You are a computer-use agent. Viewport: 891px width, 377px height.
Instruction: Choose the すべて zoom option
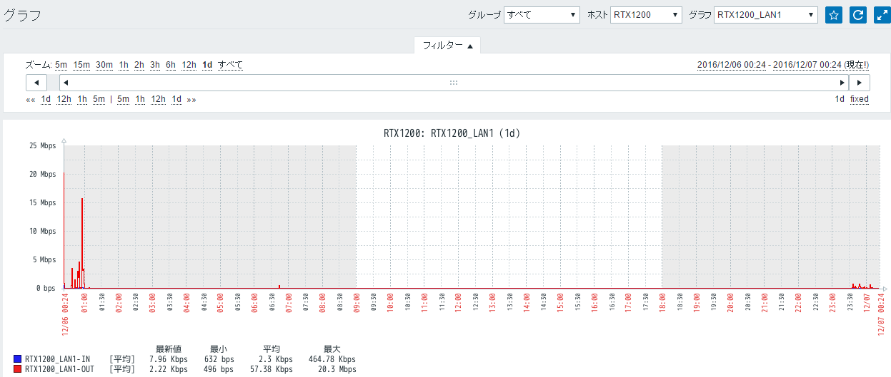point(230,65)
